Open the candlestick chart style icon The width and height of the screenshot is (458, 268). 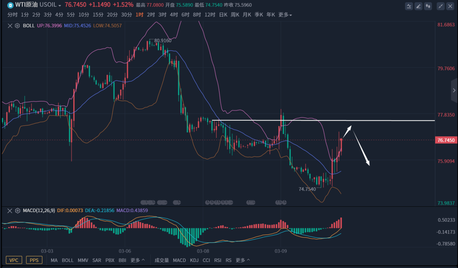(428, 6)
